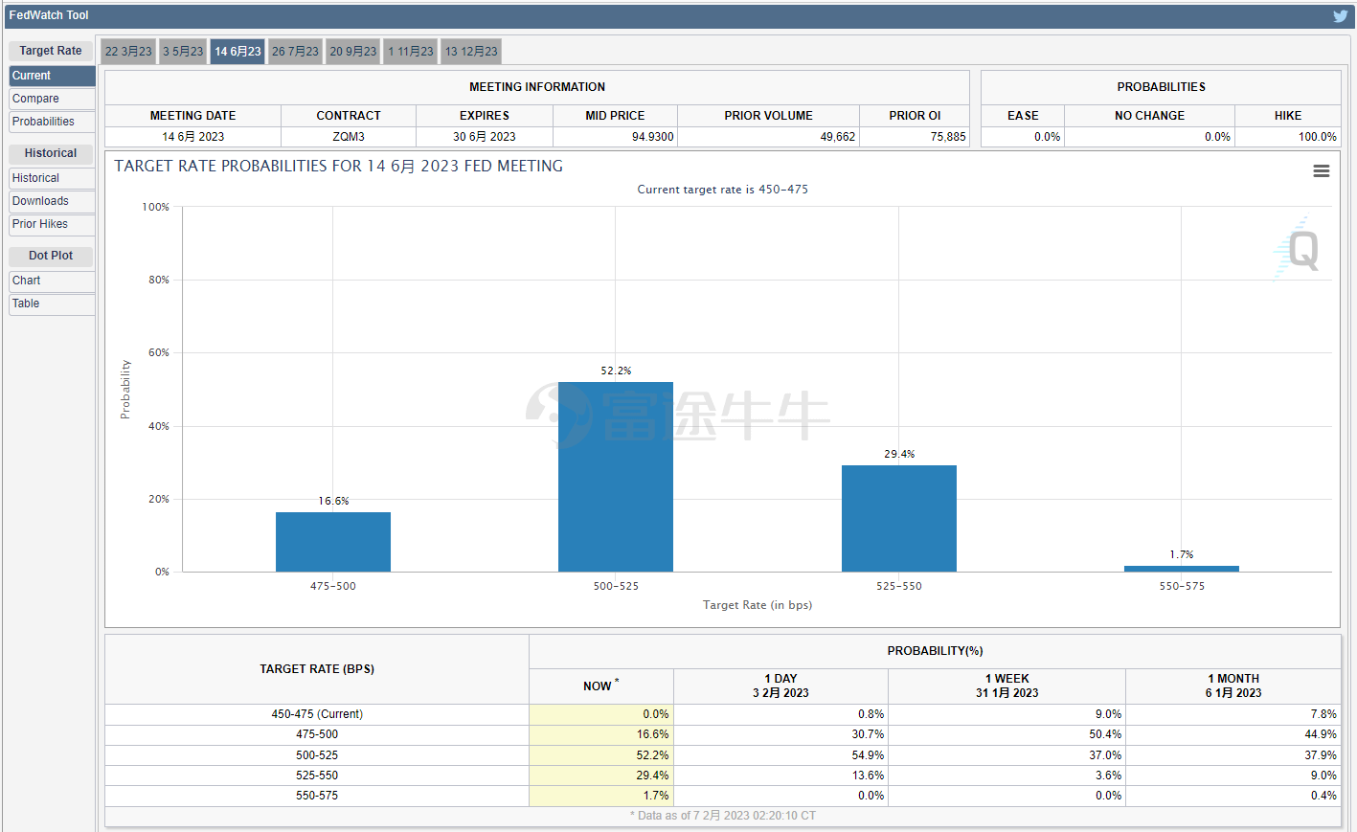Click the 450-475 (Current) table row label
Viewport: 1357px width, 832px height.
(317, 714)
